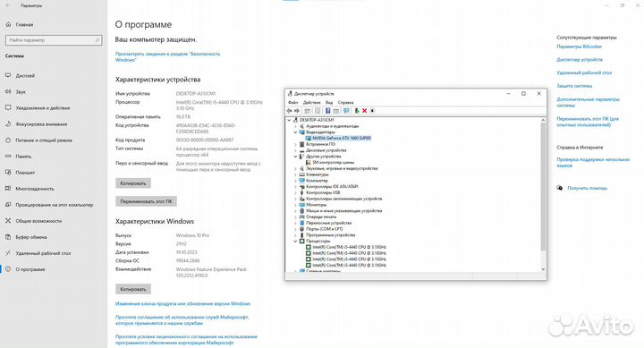Screen dimensions: 644x348
Task: Open Справка menu in Device Manager
Action: point(345,102)
